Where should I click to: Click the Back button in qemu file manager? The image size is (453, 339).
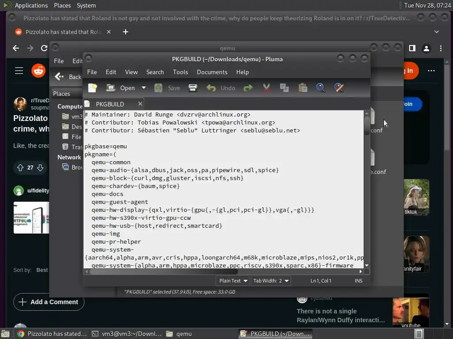click(x=68, y=77)
